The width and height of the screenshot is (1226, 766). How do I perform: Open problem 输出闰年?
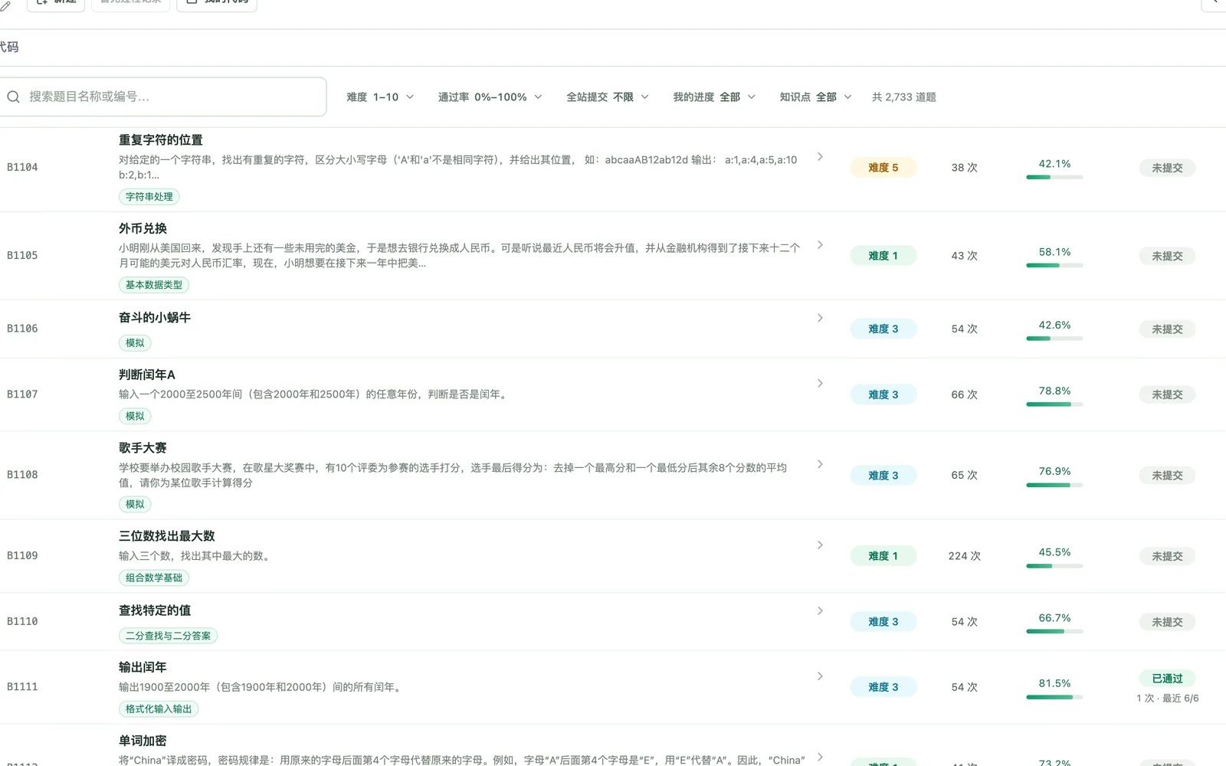point(143,667)
